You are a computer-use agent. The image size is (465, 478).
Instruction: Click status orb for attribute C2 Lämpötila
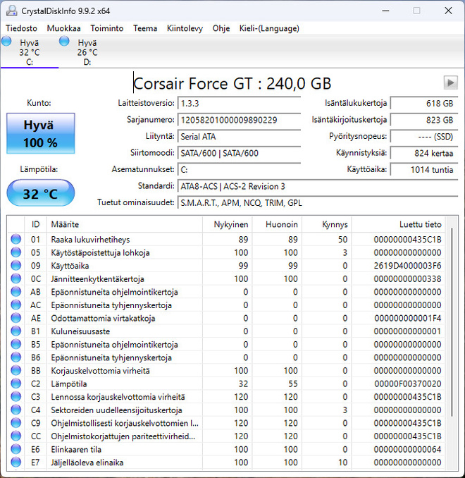pos(15,384)
